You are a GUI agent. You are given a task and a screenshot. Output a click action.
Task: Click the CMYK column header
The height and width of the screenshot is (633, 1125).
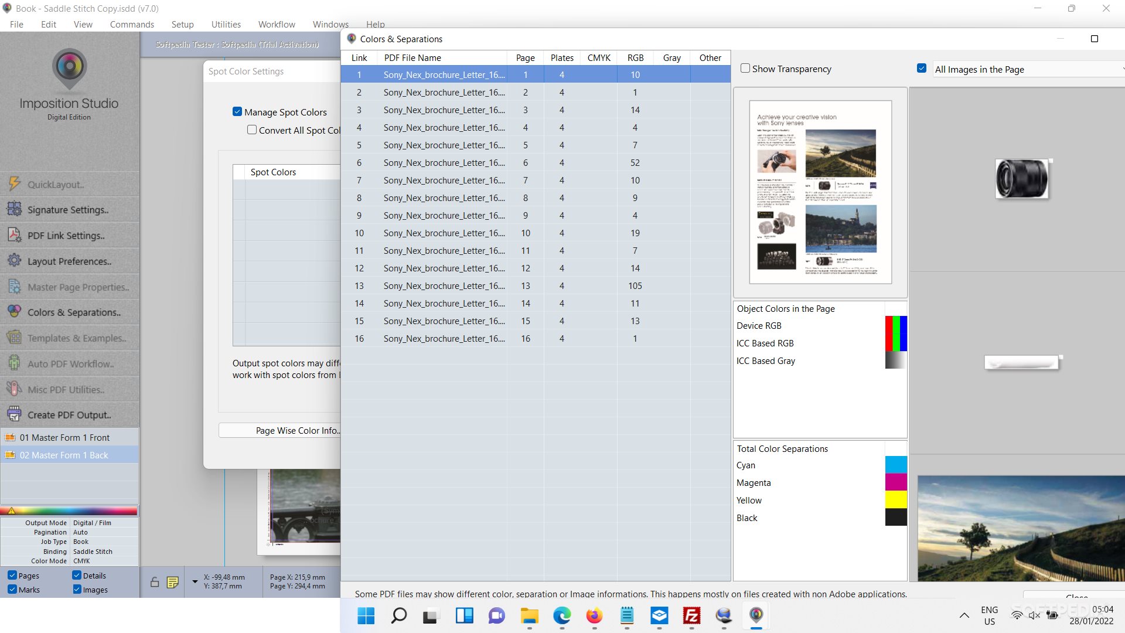point(599,57)
